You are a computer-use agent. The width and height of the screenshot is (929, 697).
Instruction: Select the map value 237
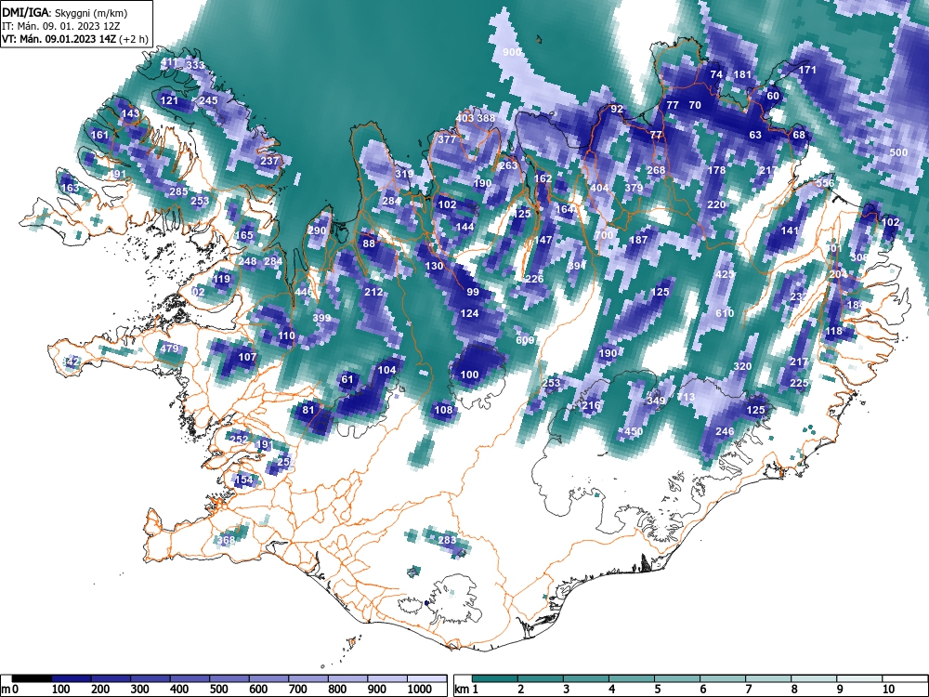(269, 161)
